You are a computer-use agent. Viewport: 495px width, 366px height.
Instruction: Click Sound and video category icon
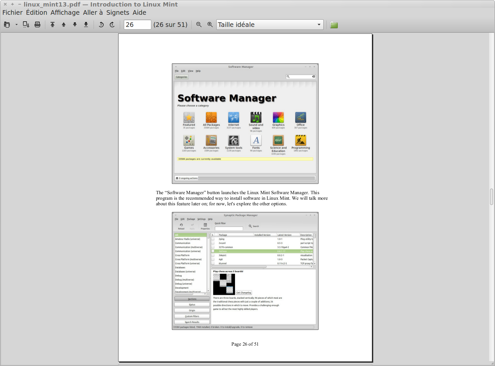(256, 117)
